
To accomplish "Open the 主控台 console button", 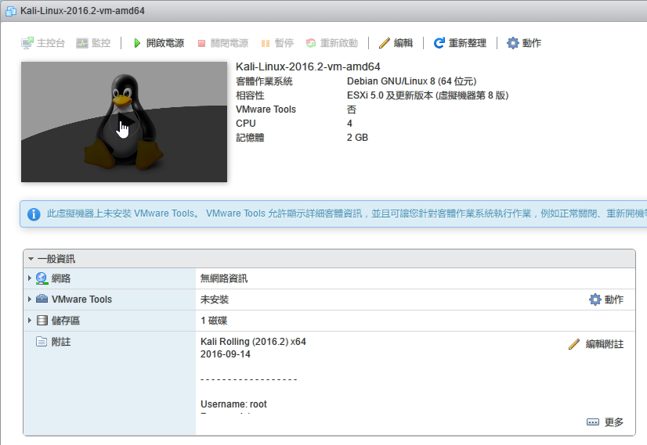I will 43,43.
